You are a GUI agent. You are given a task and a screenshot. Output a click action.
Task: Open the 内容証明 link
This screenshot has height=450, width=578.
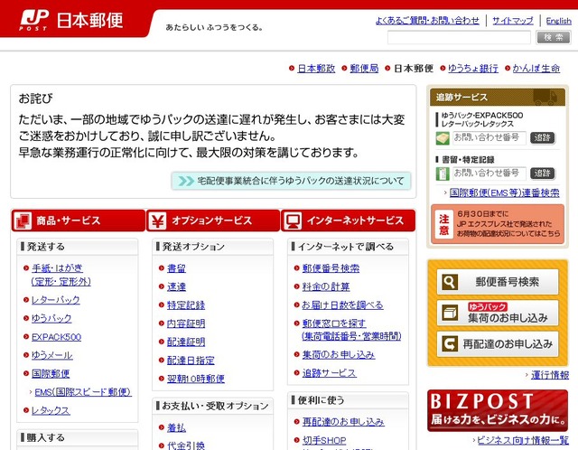click(x=186, y=323)
